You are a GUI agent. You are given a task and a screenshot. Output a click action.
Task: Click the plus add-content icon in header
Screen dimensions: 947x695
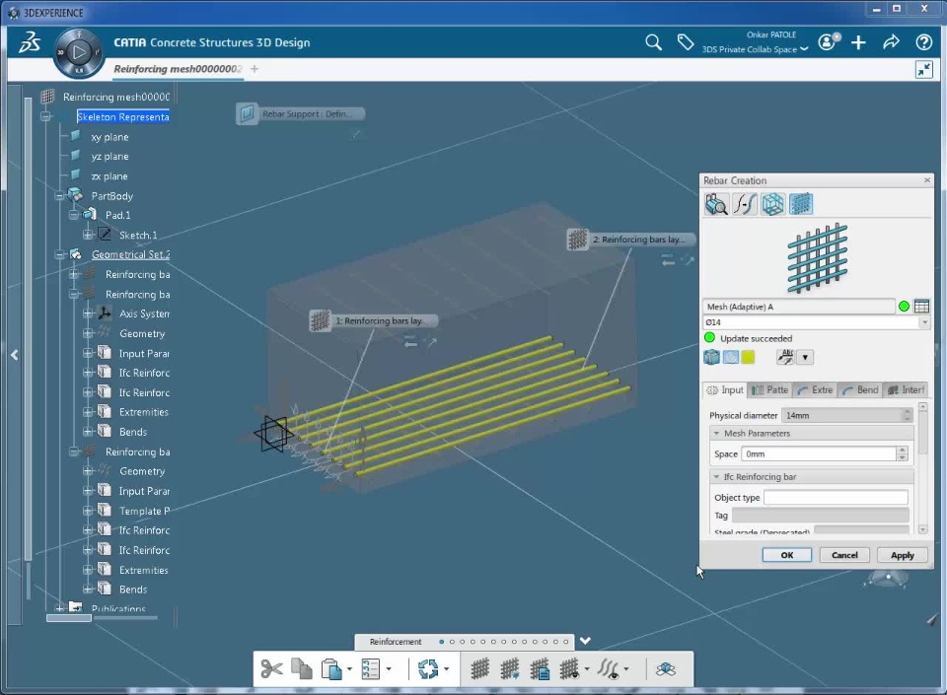click(x=858, y=42)
